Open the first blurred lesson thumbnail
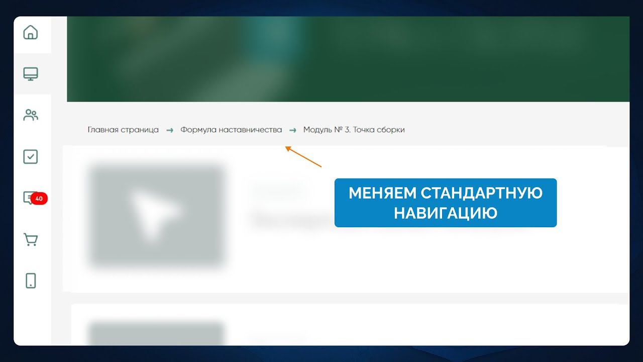Image resolution: width=643 pixels, height=362 pixels. 156,215
